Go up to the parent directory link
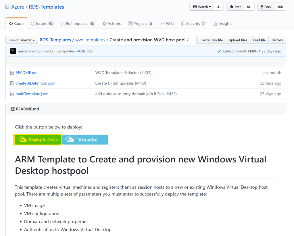 17,62
